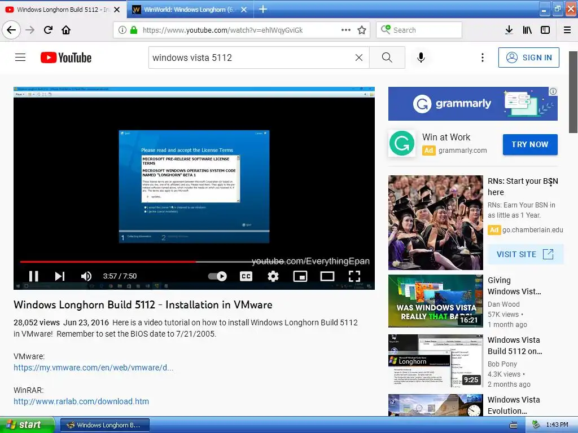Switch to theater mode
Screen dimensions: 578x433
327,276
